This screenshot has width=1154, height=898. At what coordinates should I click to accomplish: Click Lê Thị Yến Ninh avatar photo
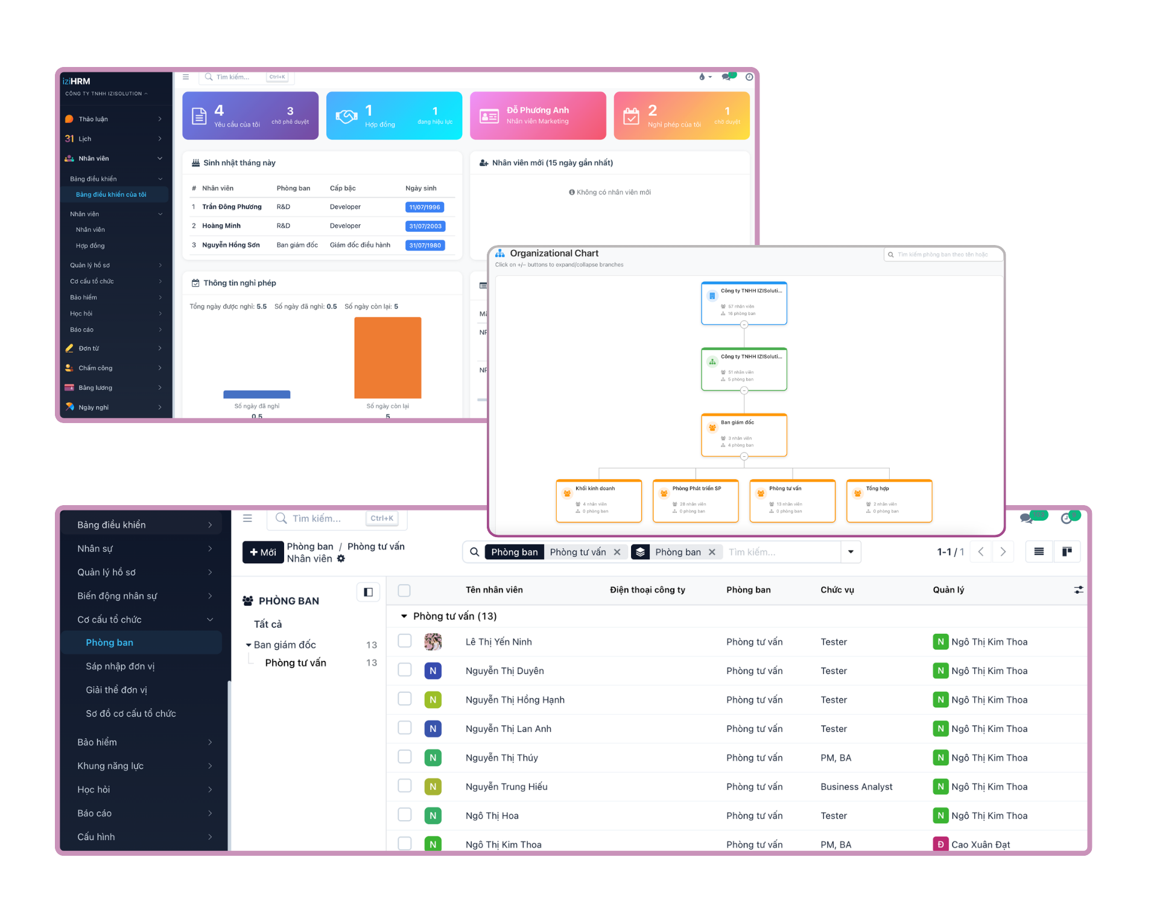point(433,642)
